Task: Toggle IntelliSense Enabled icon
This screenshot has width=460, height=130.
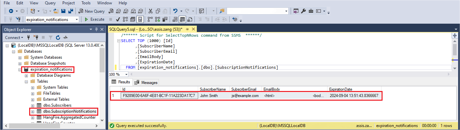Action: tap(140, 19)
